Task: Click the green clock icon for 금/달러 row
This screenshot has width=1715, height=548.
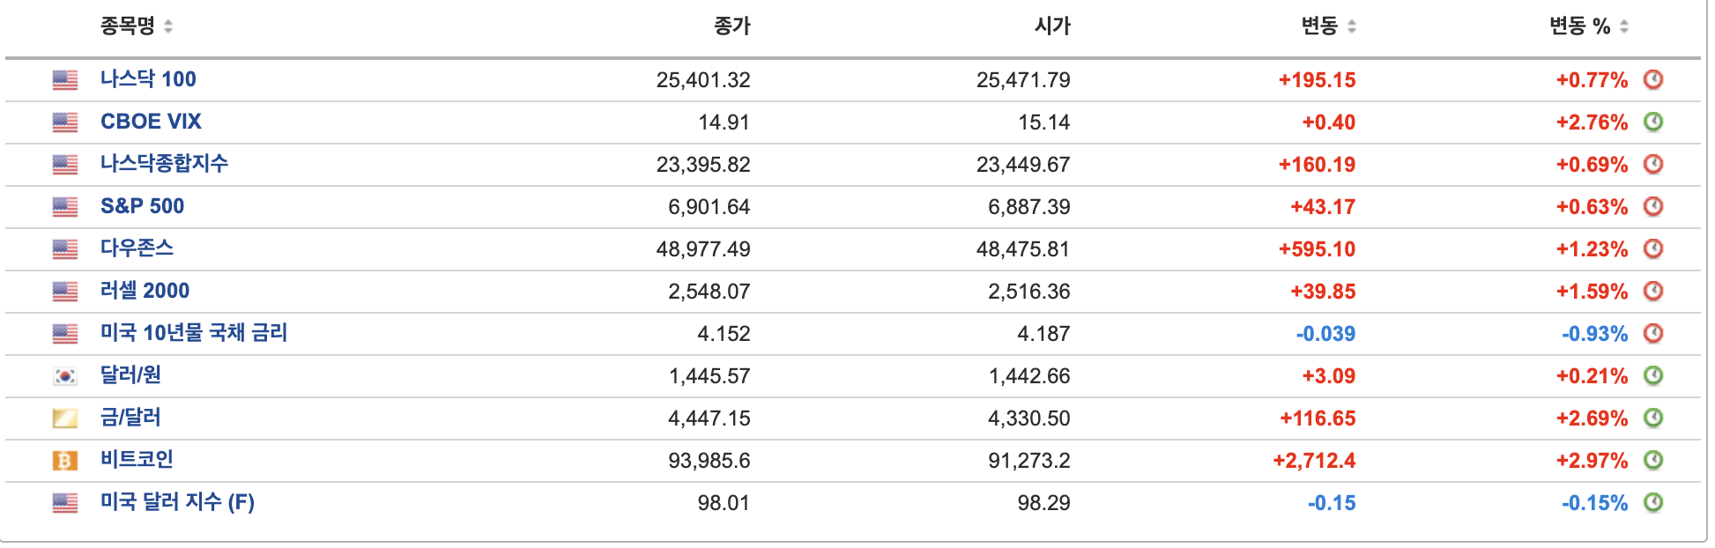Action: (1653, 418)
